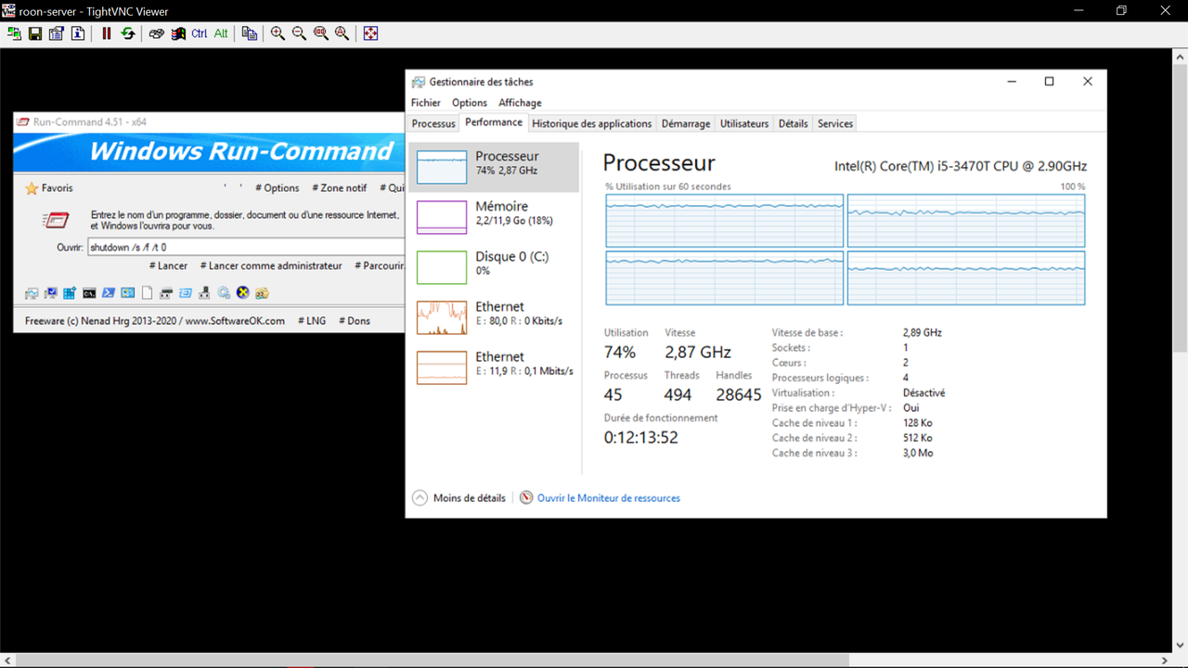Open the Utilisateurs tab
Screen dimensions: 1188x668
[744, 123]
